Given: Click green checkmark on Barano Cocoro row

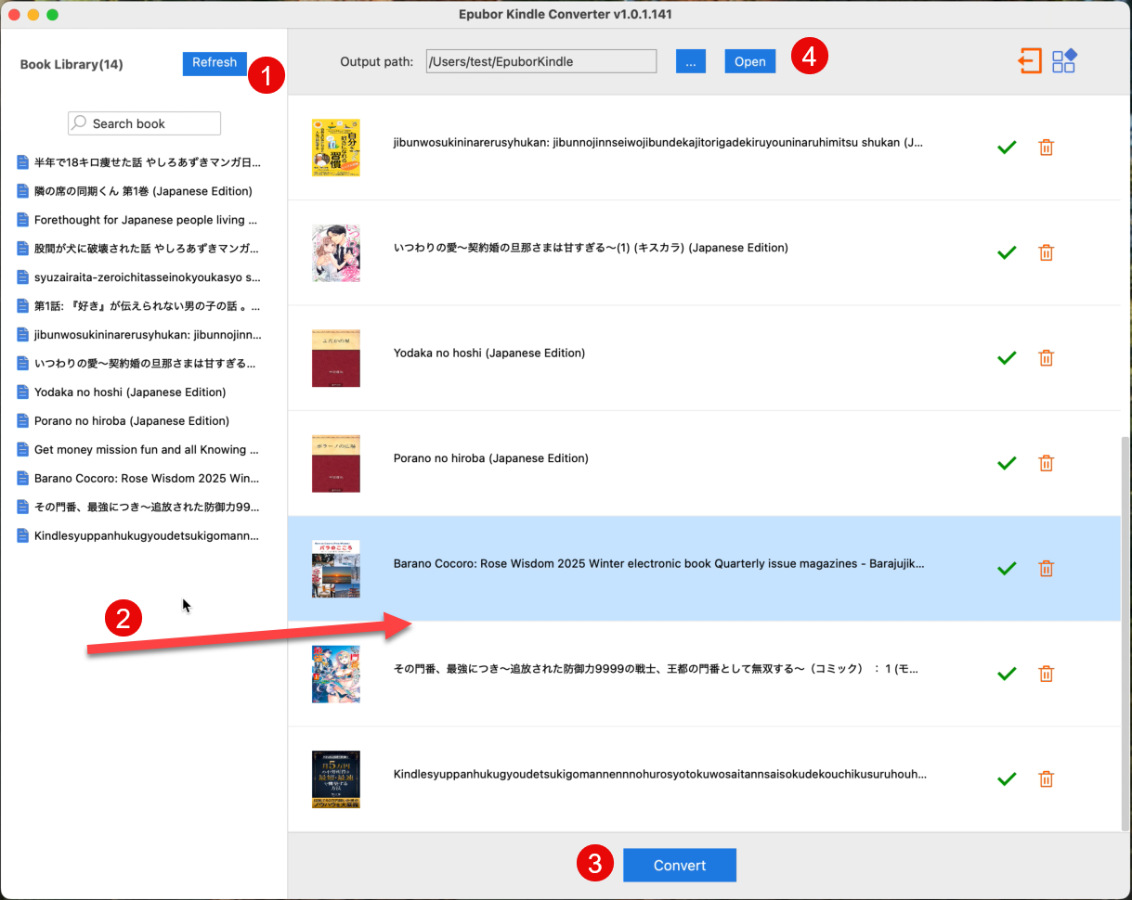Looking at the screenshot, I should [1007, 569].
